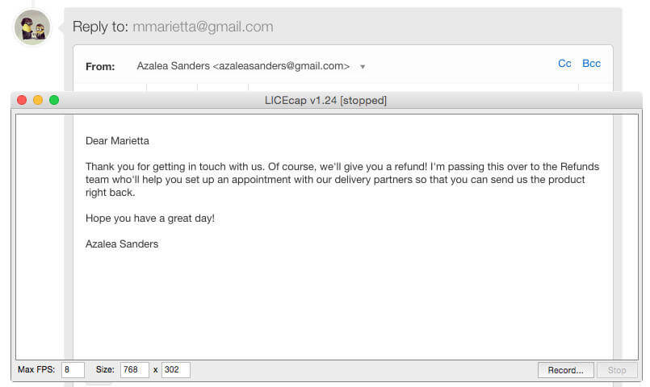Image resolution: width=650 pixels, height=387 pixels.
Task: Place cursor in the refund paragraph text
Action: coord(342,179)
